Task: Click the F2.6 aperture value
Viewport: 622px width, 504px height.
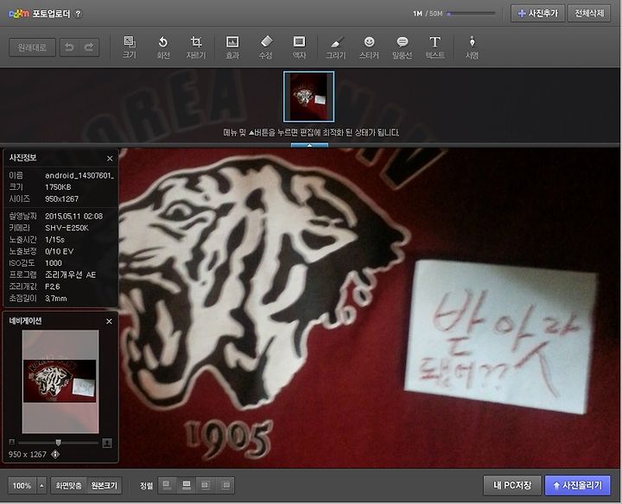Action: tap(53, 287)
